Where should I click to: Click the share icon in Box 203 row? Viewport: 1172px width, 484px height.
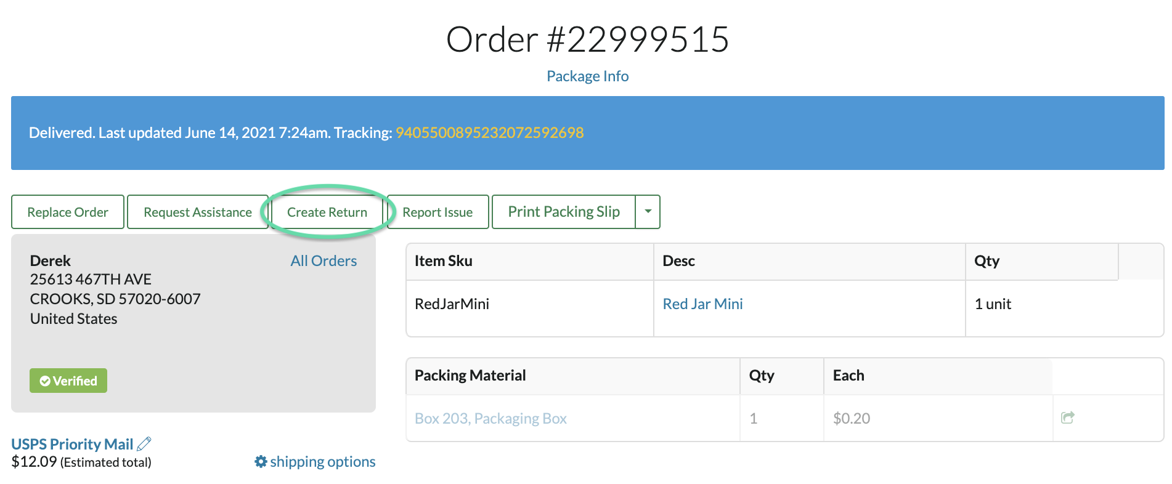1068,417
